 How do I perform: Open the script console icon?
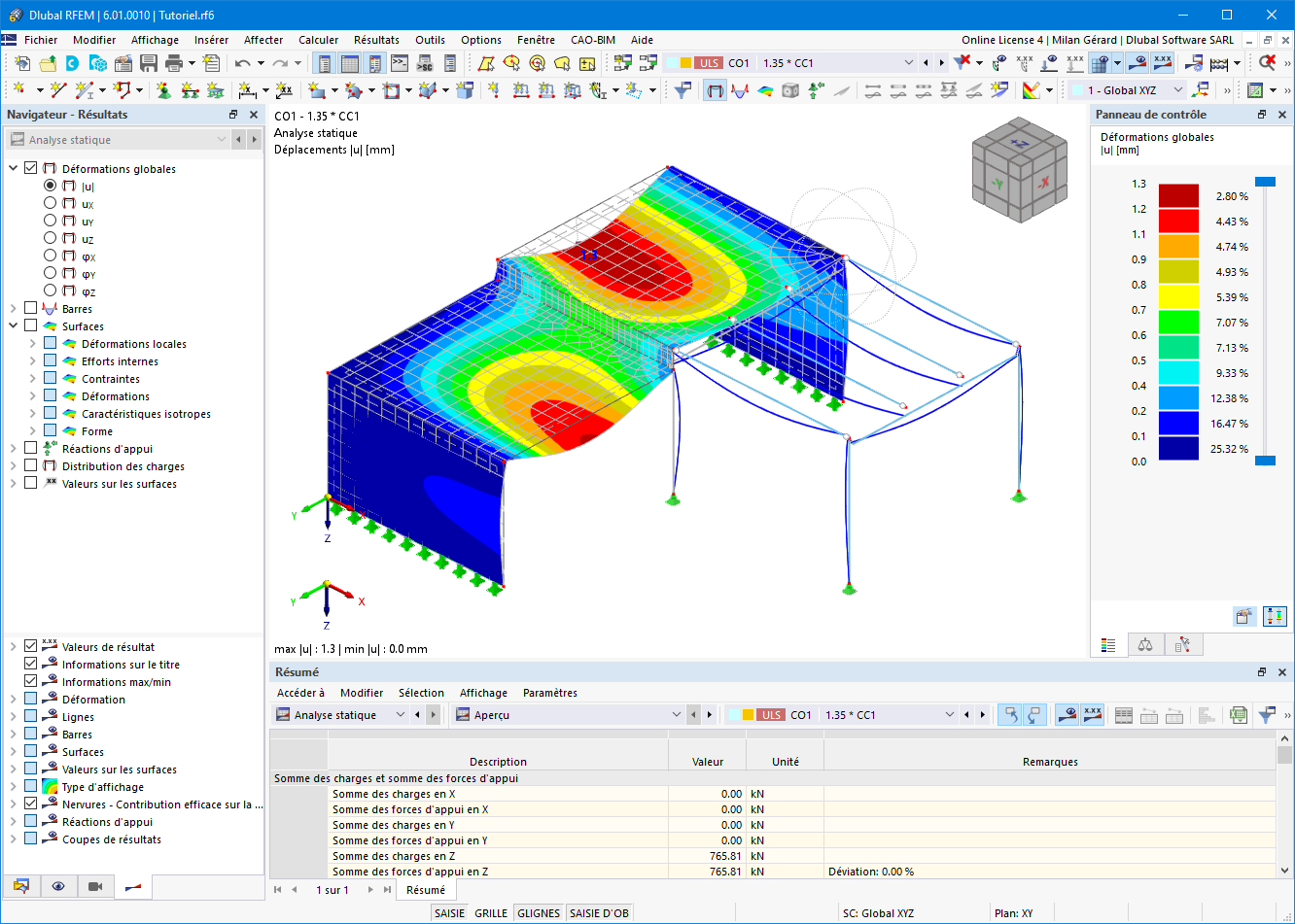click(400, 63)
